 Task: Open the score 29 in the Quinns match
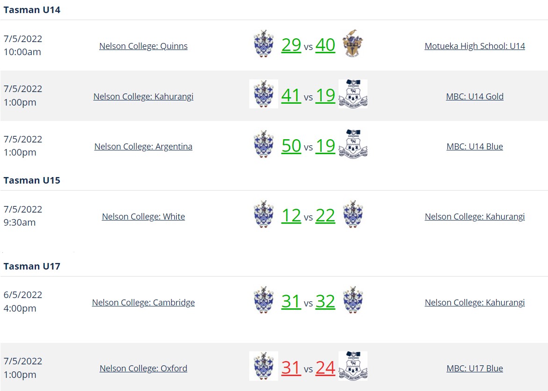[291, 45]
